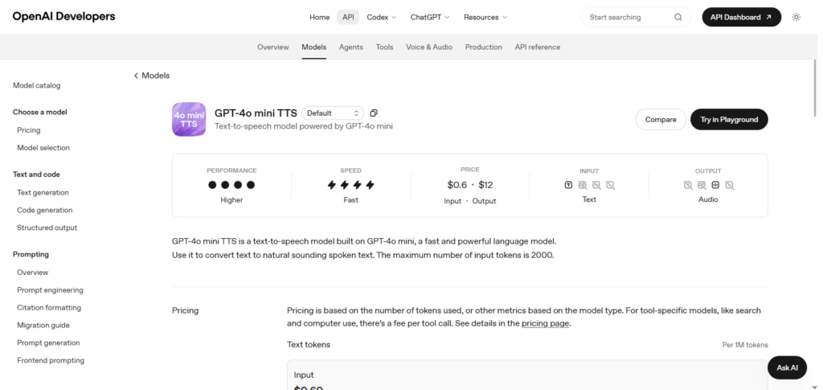
Task: Open the API reference tab
Action: [x=538, y=47]
